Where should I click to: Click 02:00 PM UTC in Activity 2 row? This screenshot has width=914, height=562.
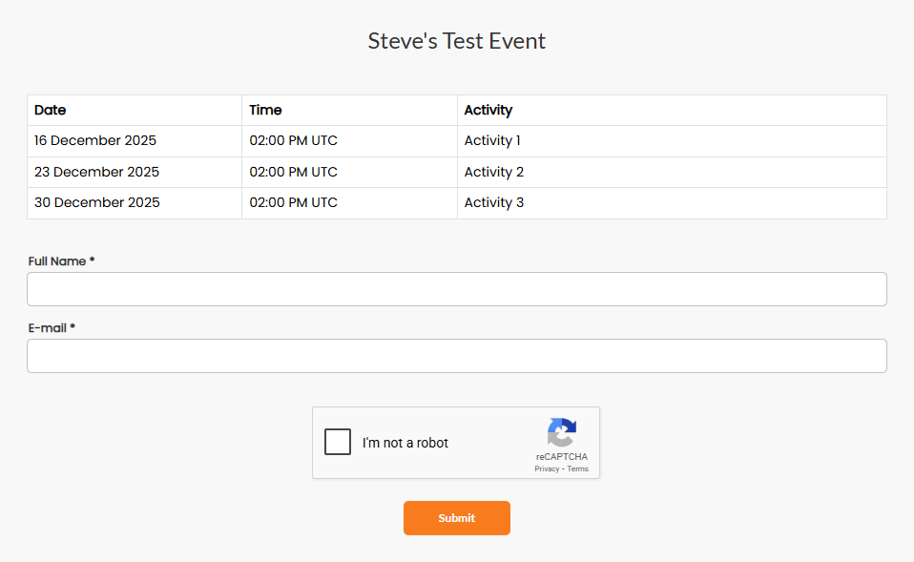click(350, 172)
